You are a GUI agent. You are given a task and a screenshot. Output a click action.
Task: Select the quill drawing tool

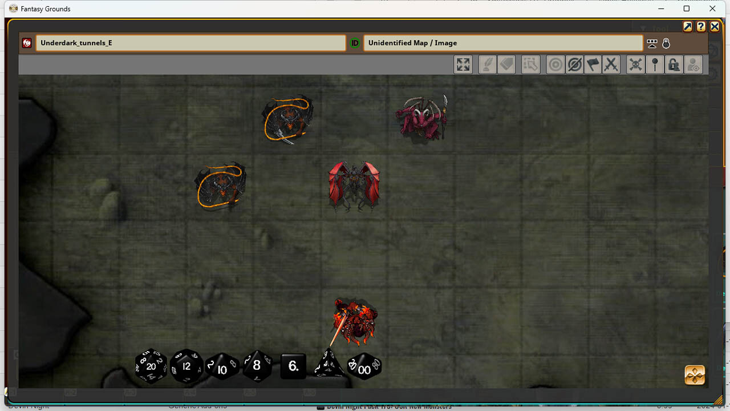pyautogui.click(x=487, y=65)
